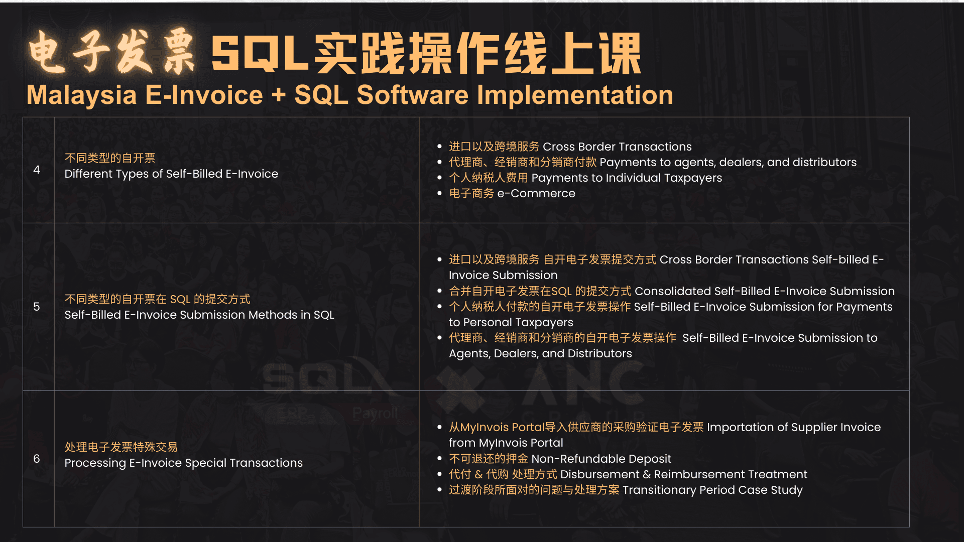964x542 pixels.
Task: Select row number 5 cell
Action: (x=38, y=307)
